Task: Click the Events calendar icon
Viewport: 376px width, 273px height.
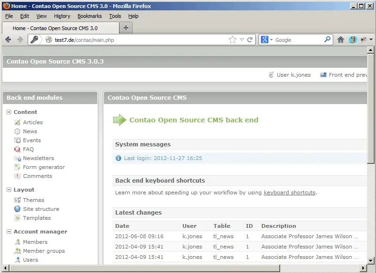Action: point(17,140)
